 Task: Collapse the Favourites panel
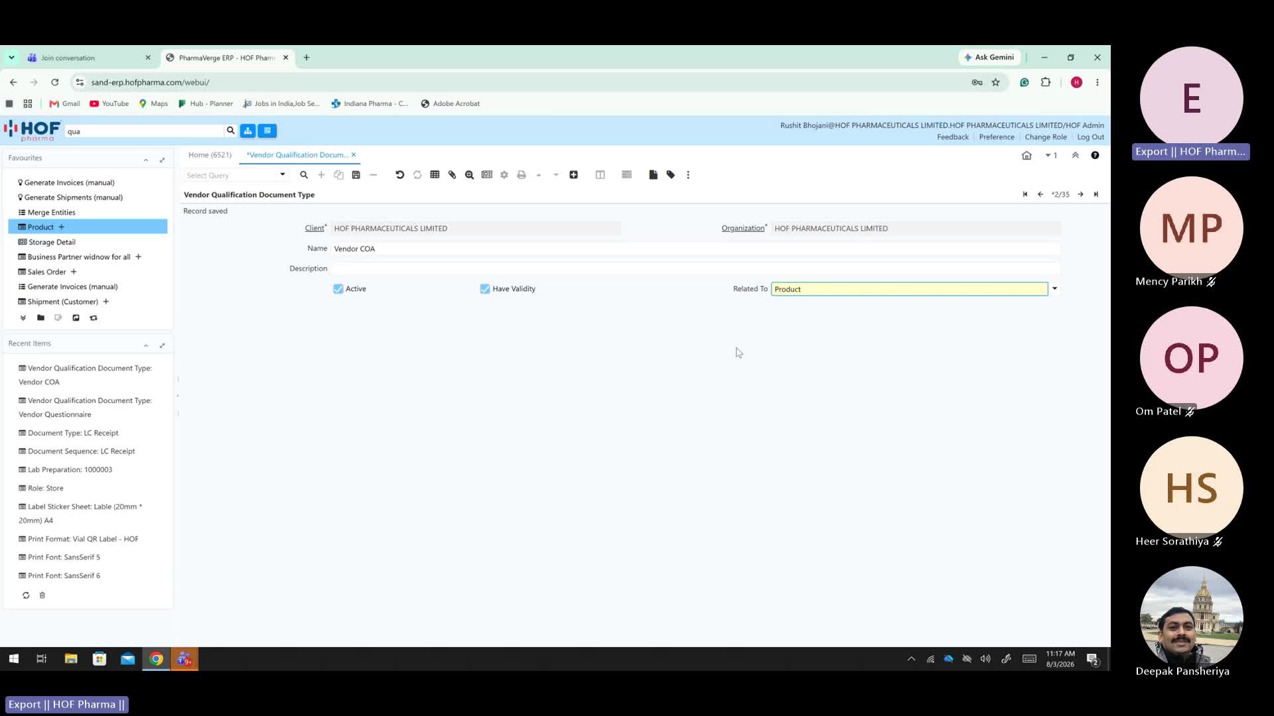pos(146,160)
